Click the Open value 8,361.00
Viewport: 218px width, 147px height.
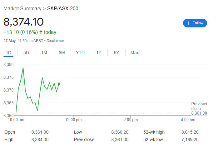coord(40,132)
